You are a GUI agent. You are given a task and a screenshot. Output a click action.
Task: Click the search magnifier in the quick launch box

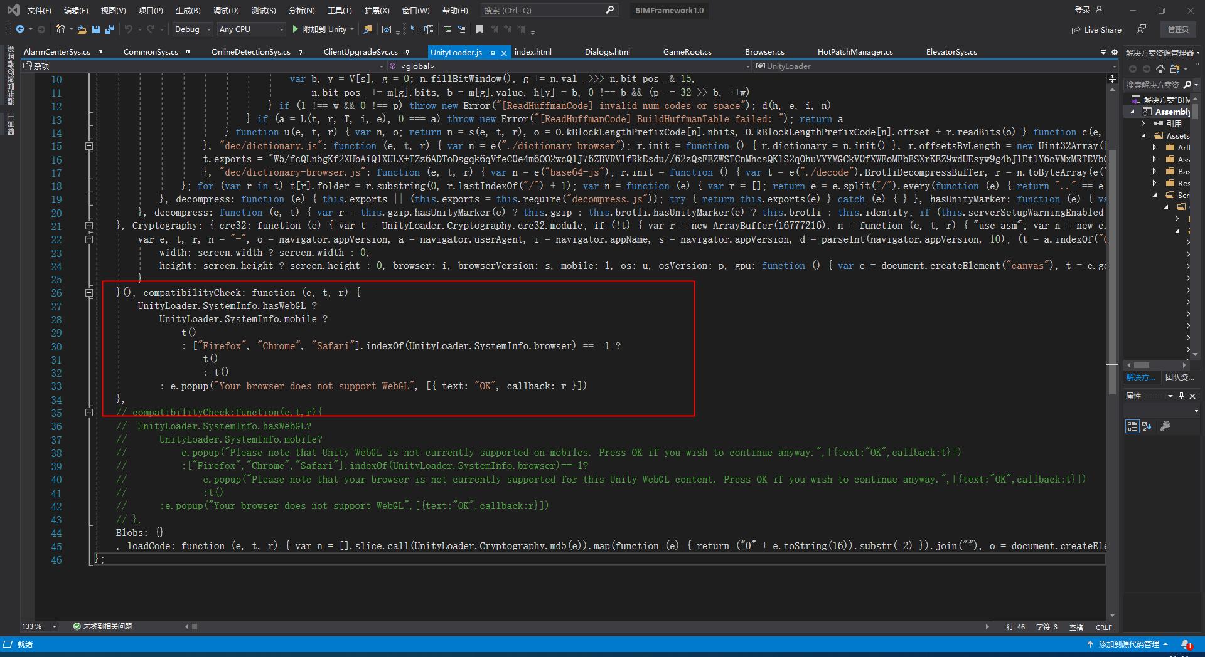click(x=609, y=10)
